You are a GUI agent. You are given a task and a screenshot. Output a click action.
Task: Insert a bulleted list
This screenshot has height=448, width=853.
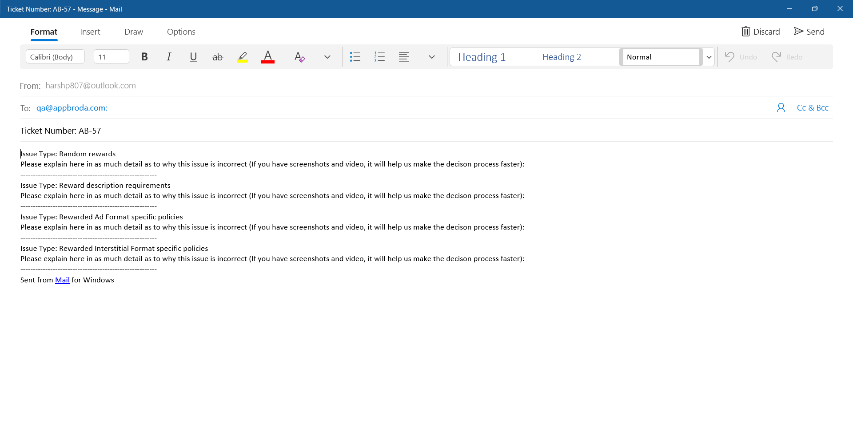pos(355,57)
